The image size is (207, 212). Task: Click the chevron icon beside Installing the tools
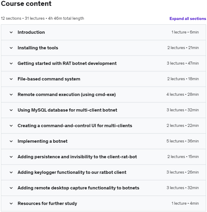point(11,48)
